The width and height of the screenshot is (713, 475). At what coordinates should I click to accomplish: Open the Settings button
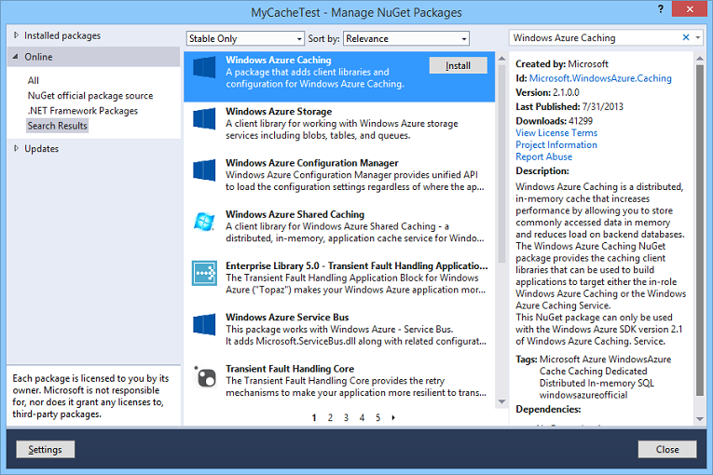tap(45, 449)
